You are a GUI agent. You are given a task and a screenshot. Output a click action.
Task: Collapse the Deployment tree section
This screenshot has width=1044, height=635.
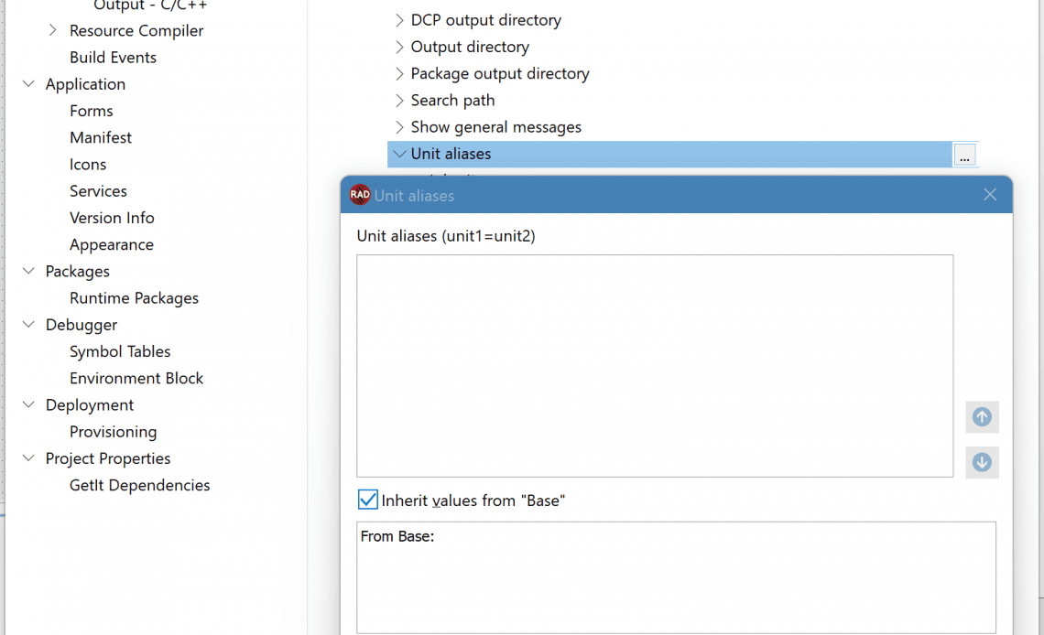tap(28, 404)
